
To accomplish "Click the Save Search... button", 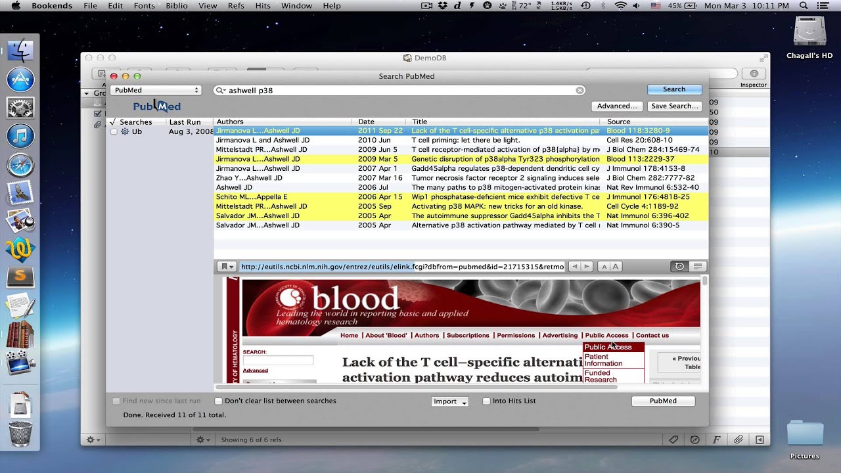I will click(x=674, y=106).
